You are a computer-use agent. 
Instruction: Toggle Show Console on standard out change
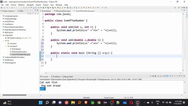pyautogui.click(x=165, y=76)
